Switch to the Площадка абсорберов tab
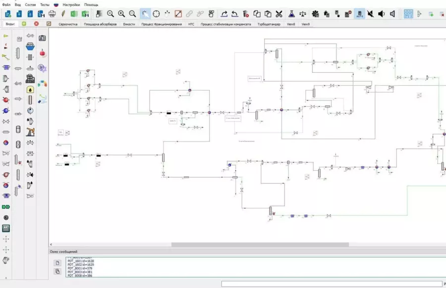This screenshot has height=288, width=446. (x=100, y=24)
